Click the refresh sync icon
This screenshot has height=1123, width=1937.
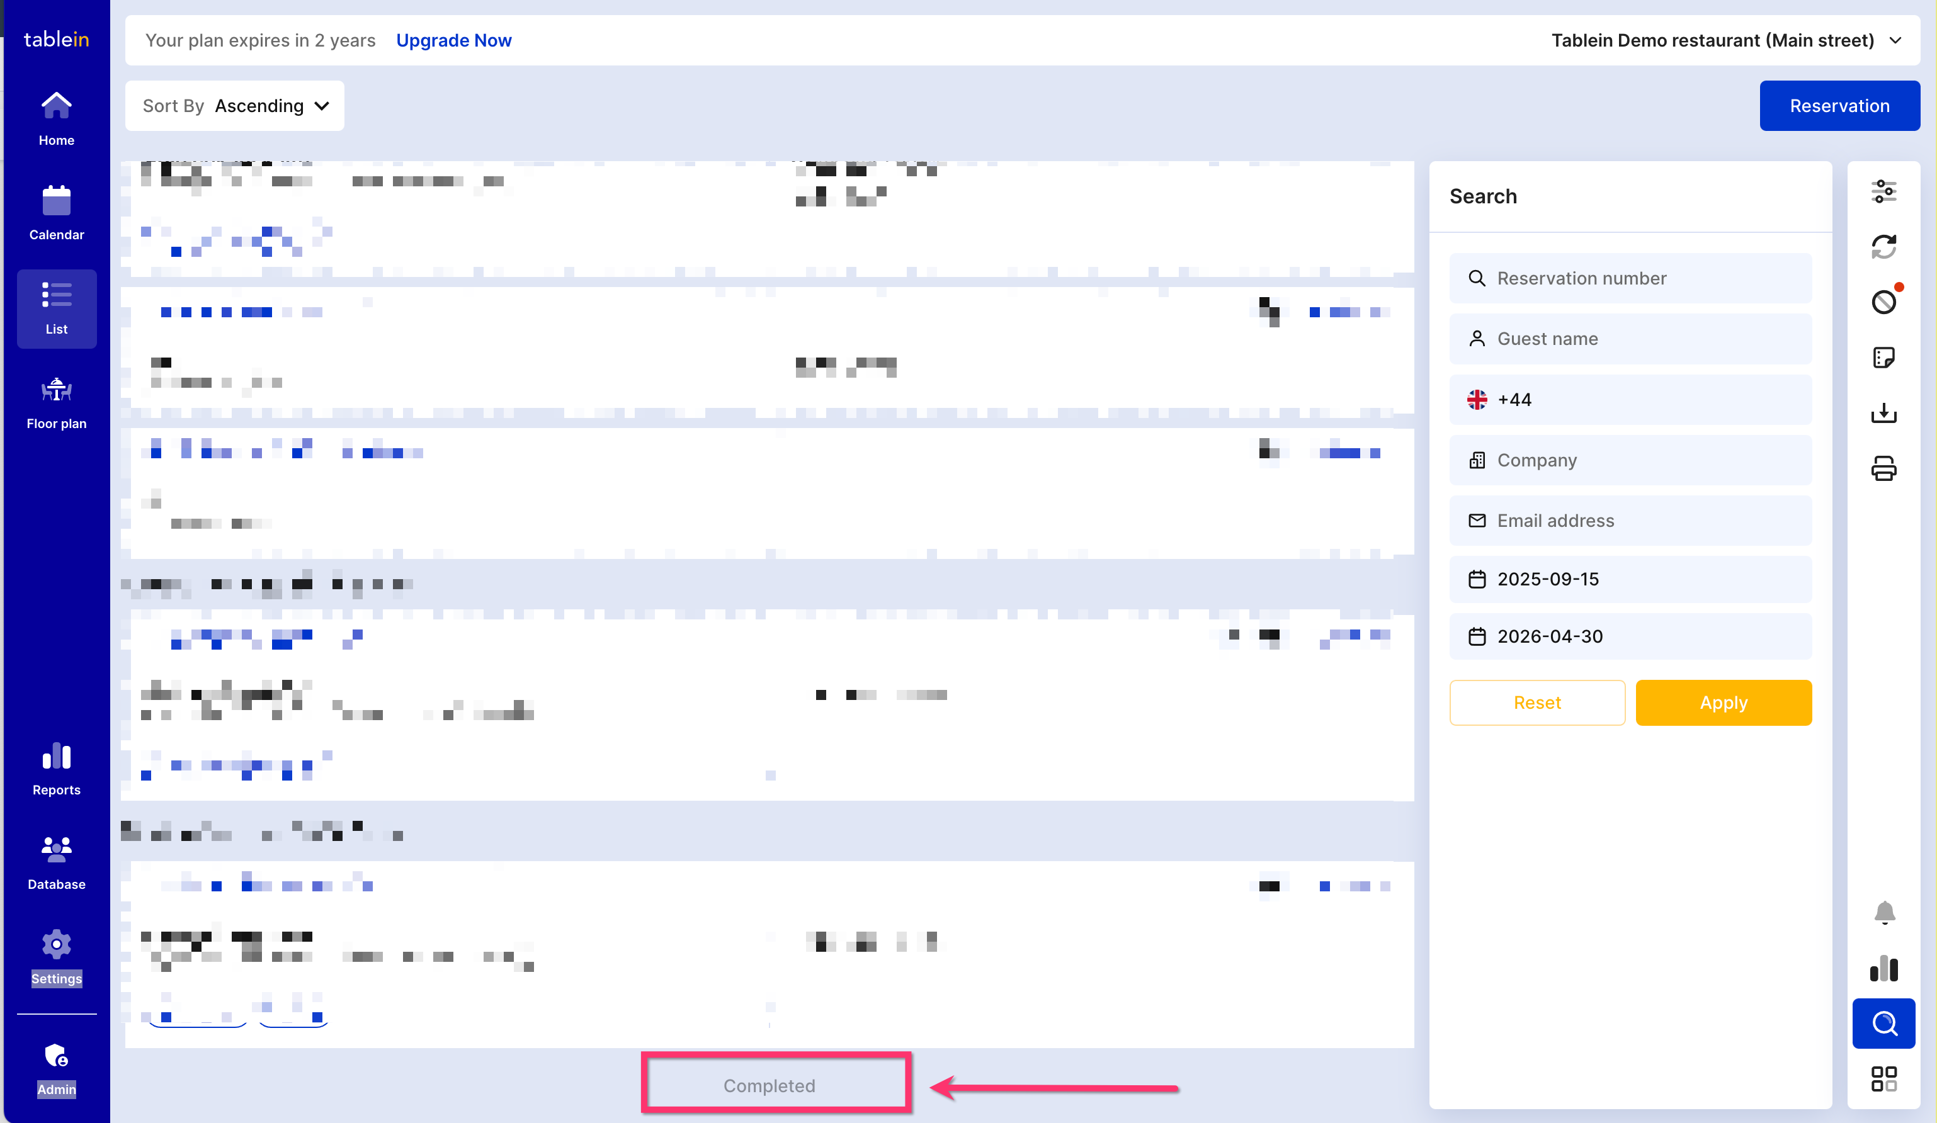pos(1883,247)
